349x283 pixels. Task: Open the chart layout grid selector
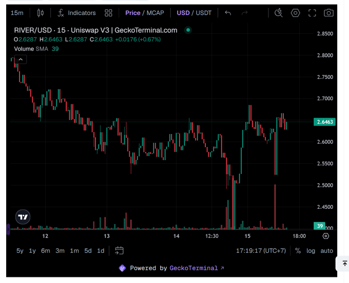point(108,13)
